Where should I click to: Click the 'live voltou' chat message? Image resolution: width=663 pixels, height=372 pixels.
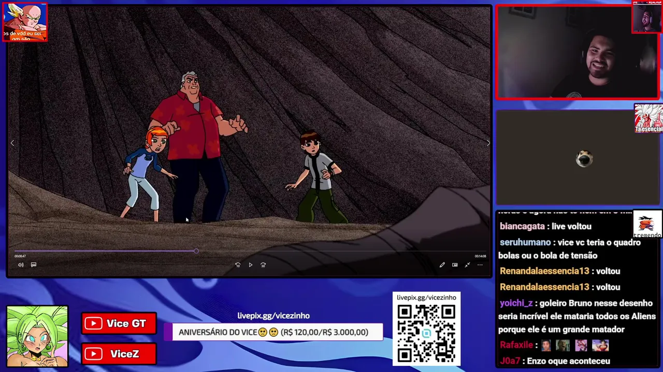571,226
